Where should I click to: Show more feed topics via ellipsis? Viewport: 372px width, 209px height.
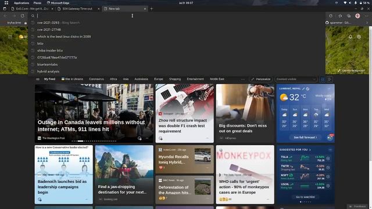click(x=243, y=79)
